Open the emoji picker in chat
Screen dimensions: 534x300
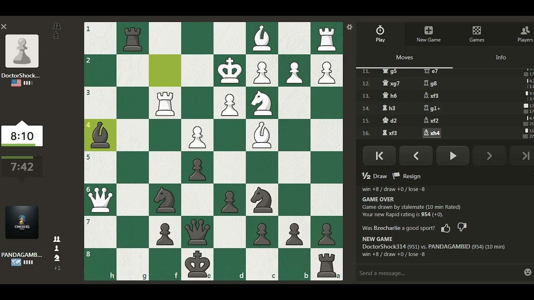click(x=528, y=272)
